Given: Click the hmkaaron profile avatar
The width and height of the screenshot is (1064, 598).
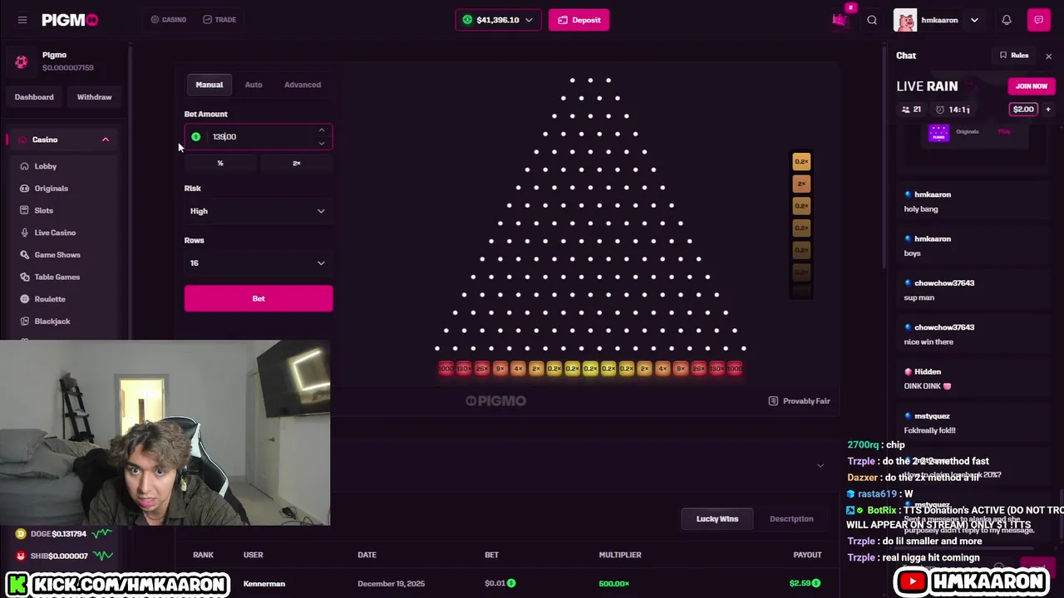Looking at the screenshot, I should click(905, 20).
